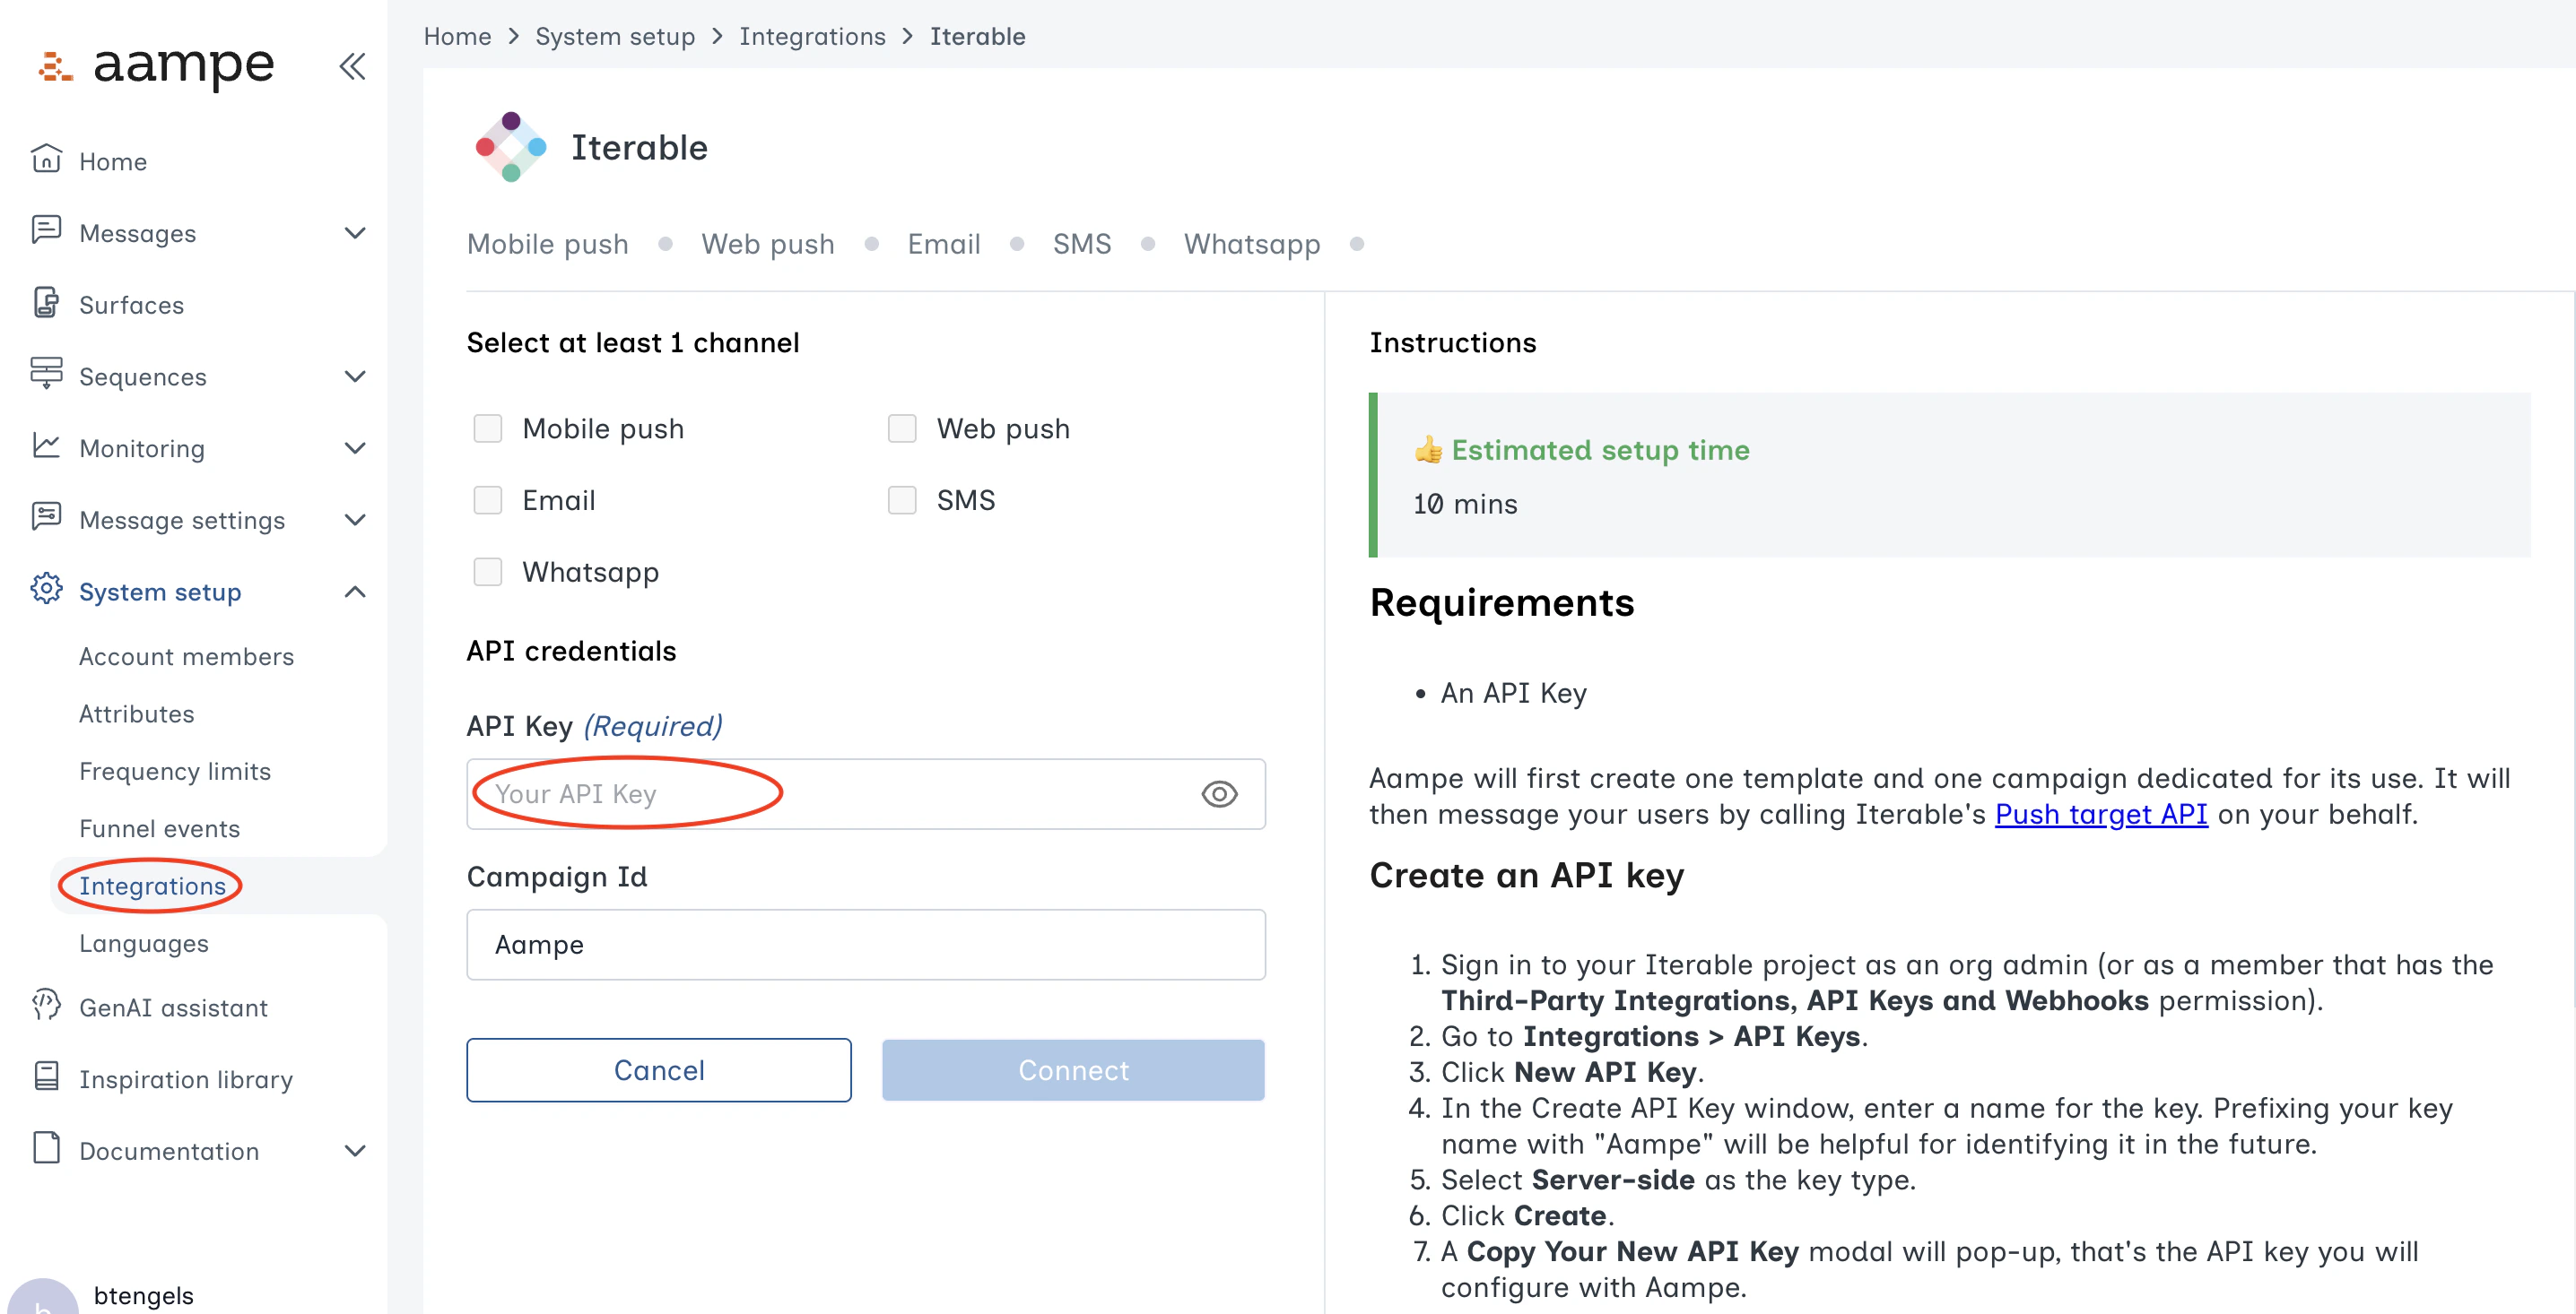Open the Inspiration library icon
The height and width of the screenshot is (1314, 2576).
pos(46,1078)
